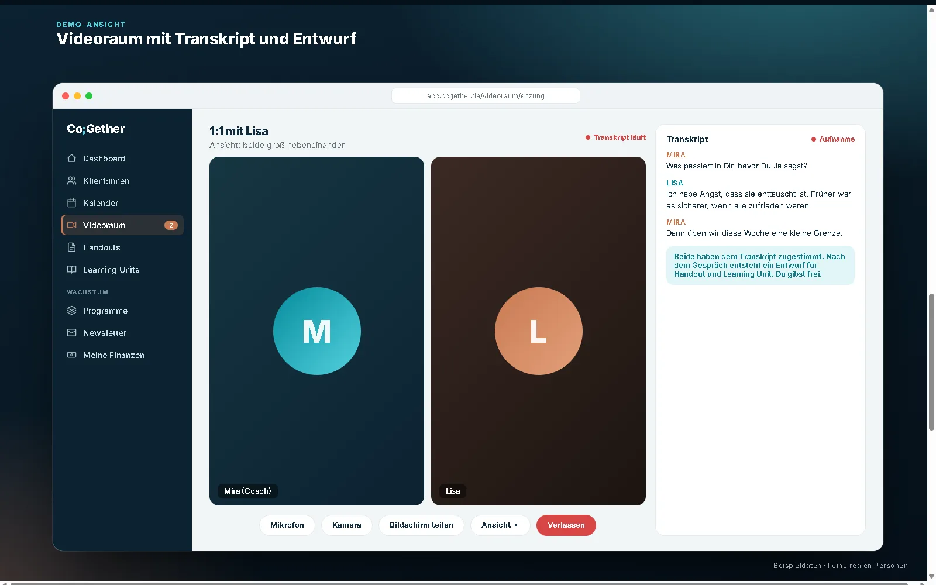Click the address bar with app.cogether.de URL
Screen dimensions: 936x585
click(x=486, y=96)
